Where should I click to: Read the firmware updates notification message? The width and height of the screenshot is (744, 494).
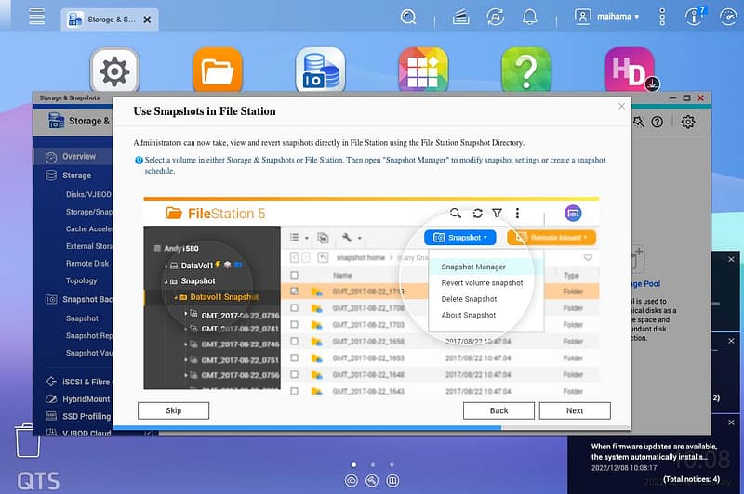(654, 451)
